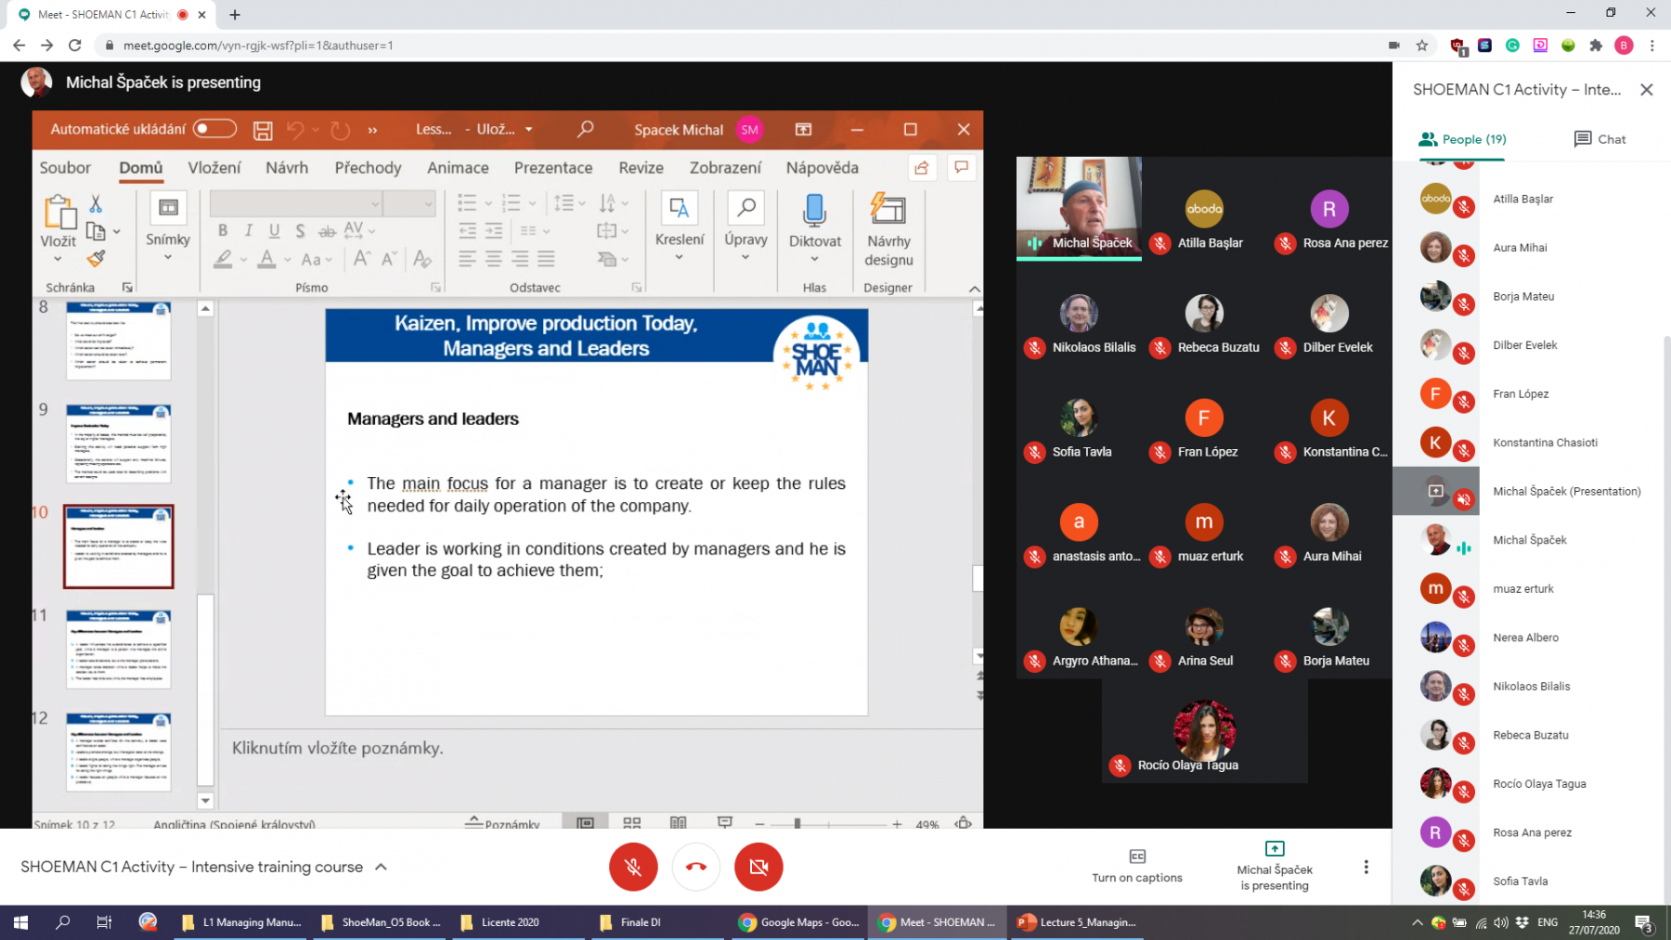Switch to the Chat tab
The width and height of the screenshot is (1671, 940).
(x=1600, y=139)
